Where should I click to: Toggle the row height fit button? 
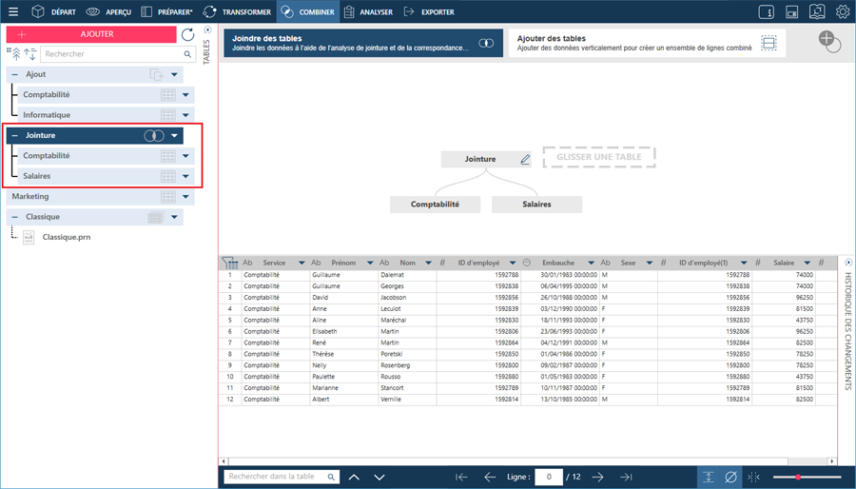click(x=708, y=477)
